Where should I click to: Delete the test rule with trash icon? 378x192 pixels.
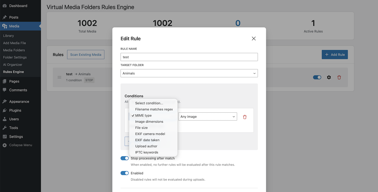pyautogui.click(x=339, y=77)
